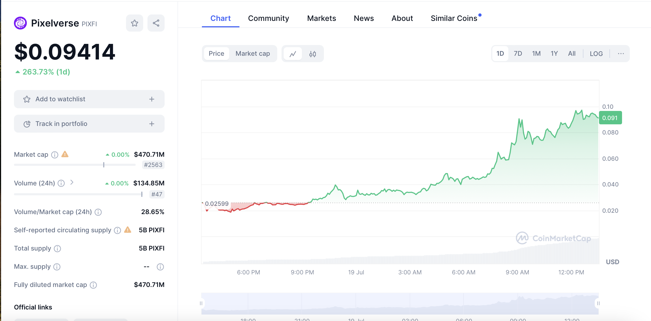Click Market cap info icon
651x321 pixels.
click(x=55, y=155)
